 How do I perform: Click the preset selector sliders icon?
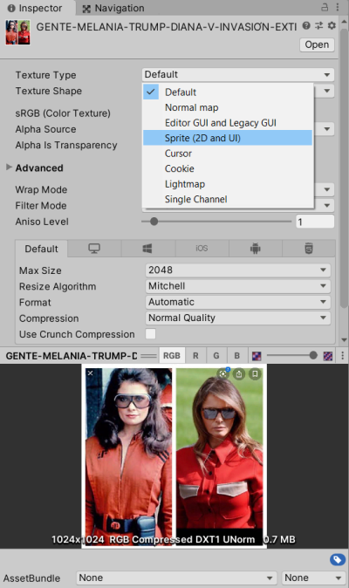pyautogui.click(x=319, y=26)
